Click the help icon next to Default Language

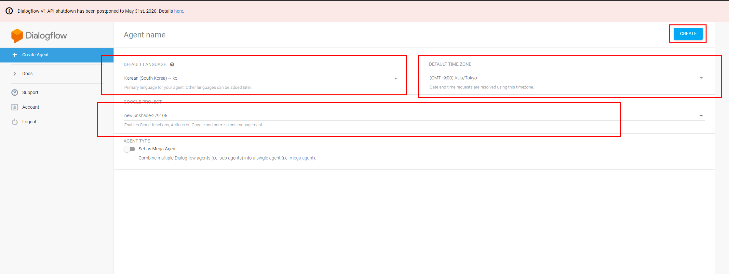click(172, 64)
